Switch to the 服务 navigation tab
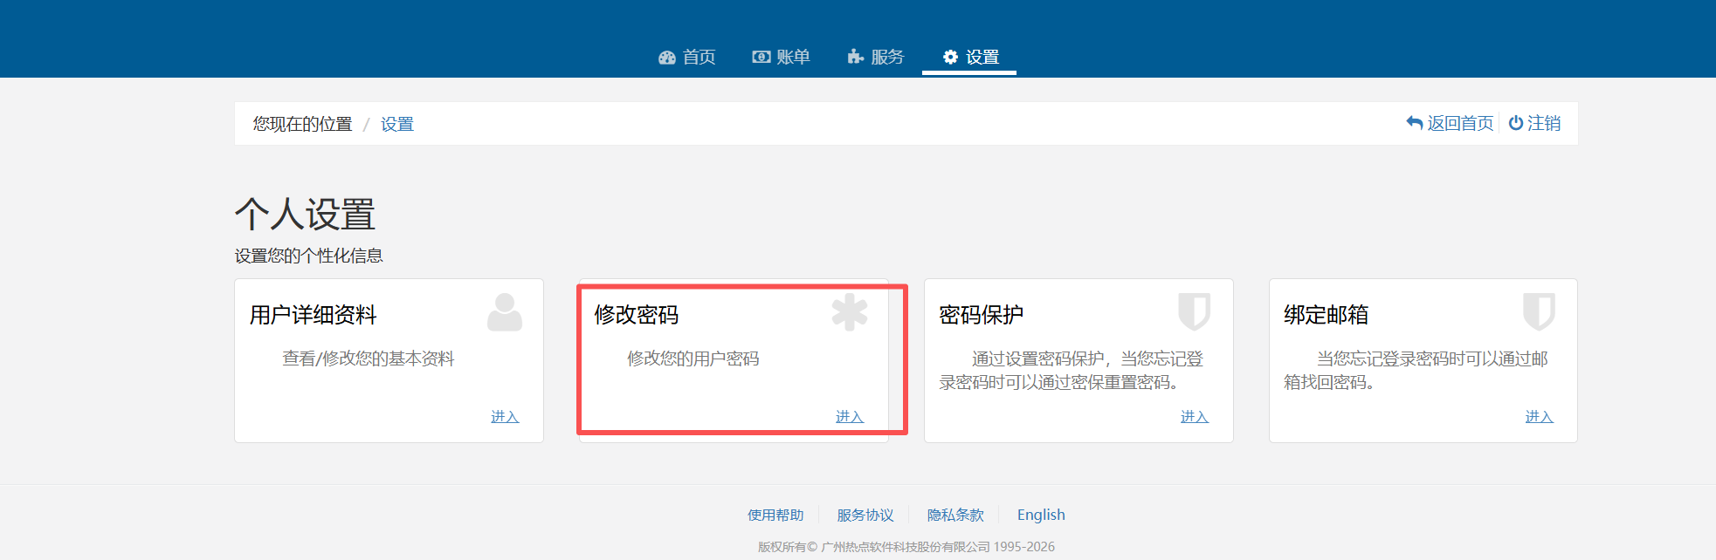 click(x=876, y=58)
